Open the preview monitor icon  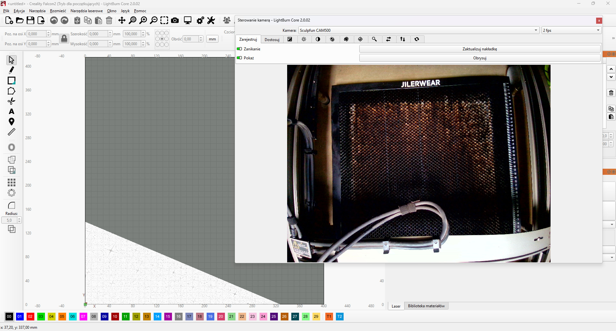point(188,21)
